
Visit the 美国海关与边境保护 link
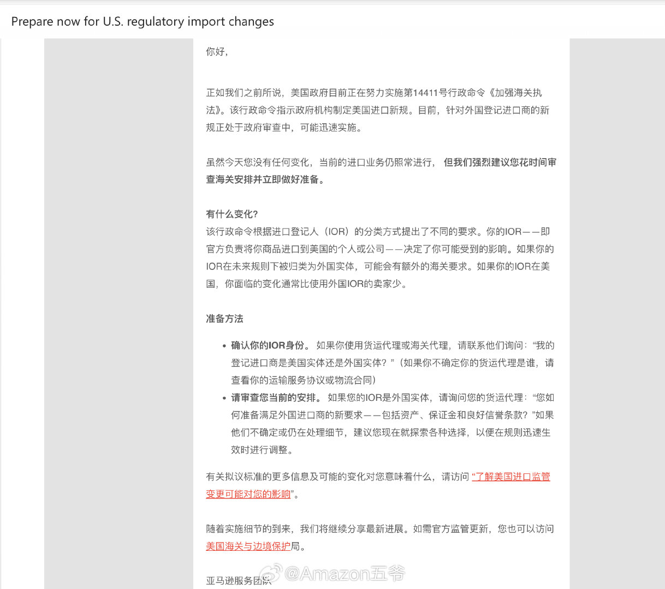click(248, 546)
